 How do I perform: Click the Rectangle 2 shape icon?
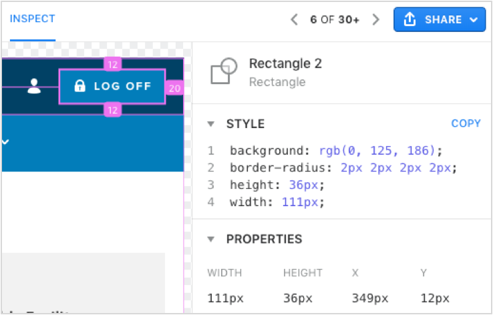[x=224, y=71]
